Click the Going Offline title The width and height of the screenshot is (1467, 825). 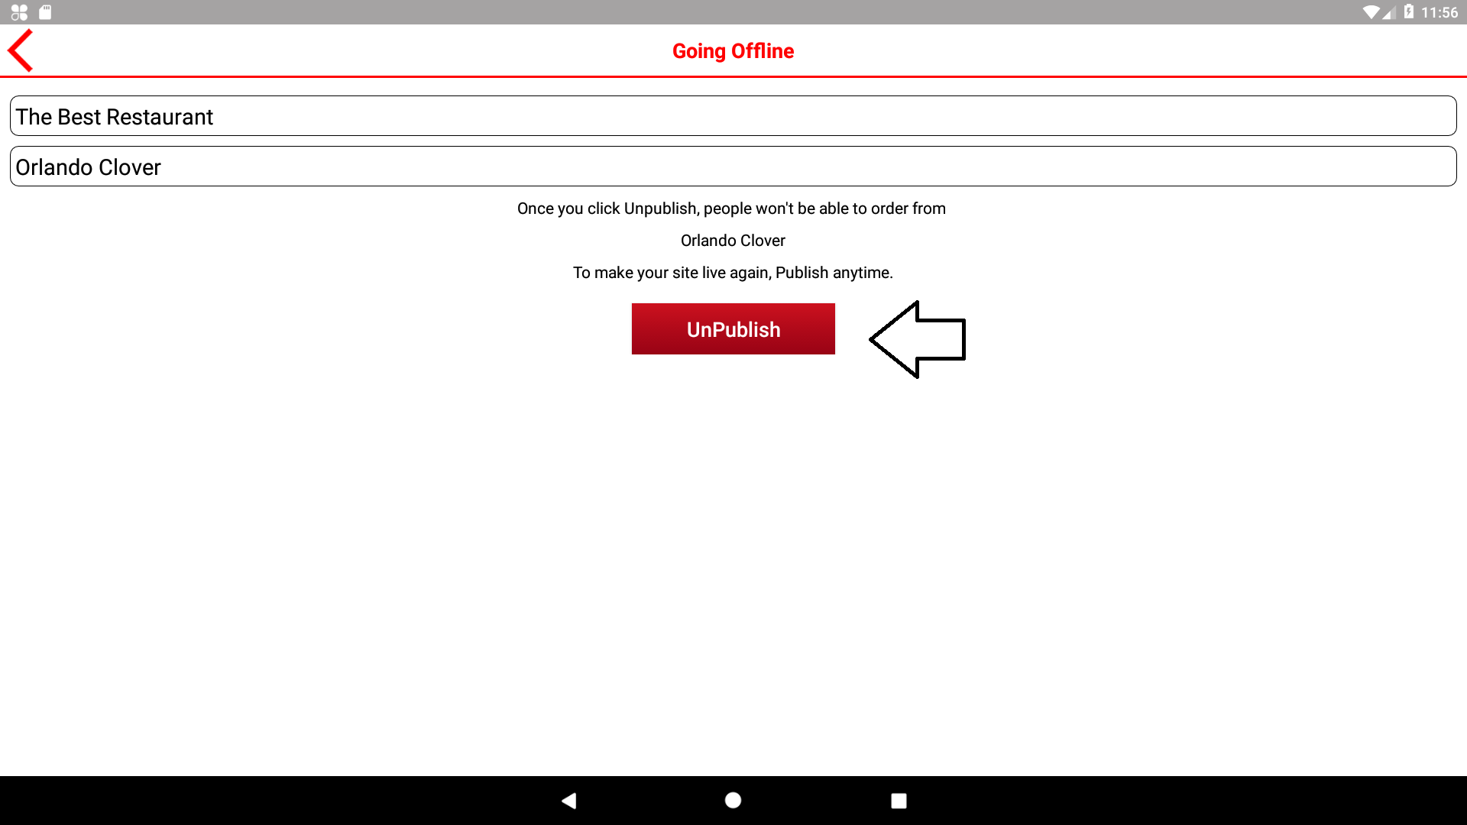733,51
